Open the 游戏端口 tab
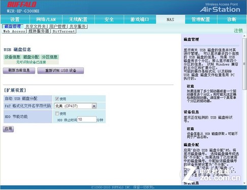This screenshot has width=247, height=190. pyautogui.click(x=140, y=19)
